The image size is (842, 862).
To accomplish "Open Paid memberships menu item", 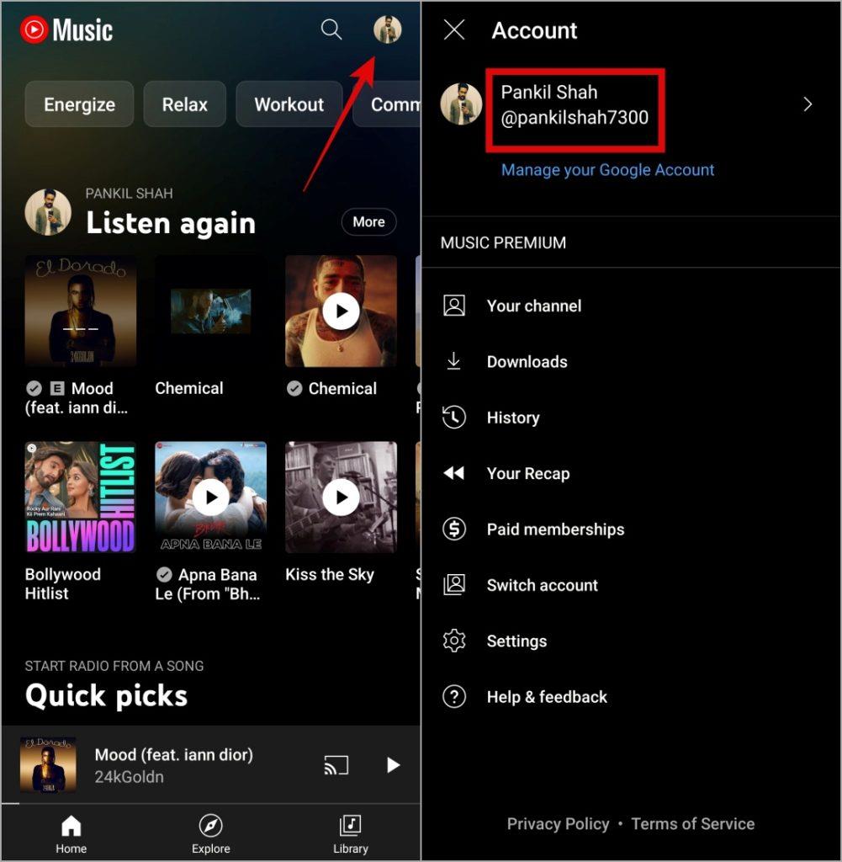I will click(631, 529).
